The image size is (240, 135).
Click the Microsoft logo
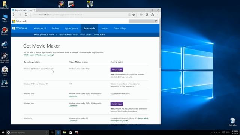coord(19,21)
